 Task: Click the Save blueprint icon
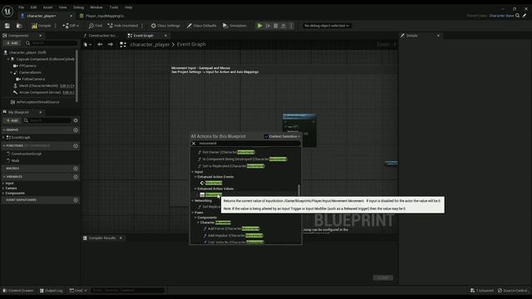pos(7,26)
